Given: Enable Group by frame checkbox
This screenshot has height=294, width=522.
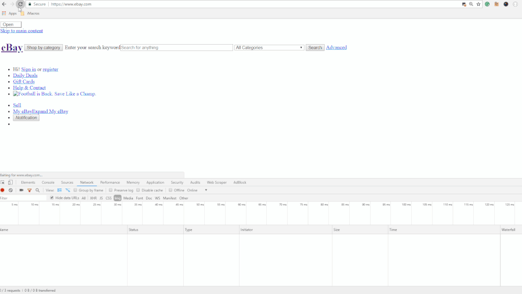Looking at the screenshot, I should pos(75,190).
